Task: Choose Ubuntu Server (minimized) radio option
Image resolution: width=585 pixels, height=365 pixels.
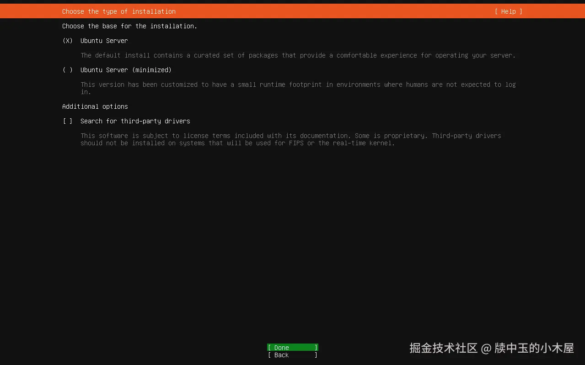Action: pos(68,70)
